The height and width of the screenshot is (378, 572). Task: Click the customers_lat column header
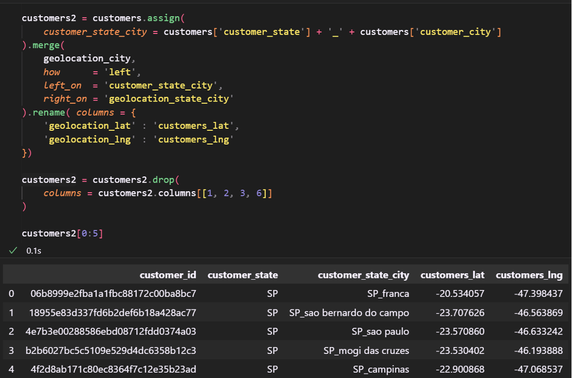[x=452, y=275]
